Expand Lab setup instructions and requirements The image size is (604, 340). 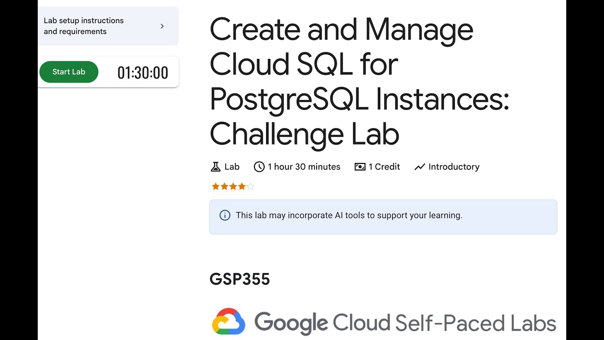[x=108, y=26]
